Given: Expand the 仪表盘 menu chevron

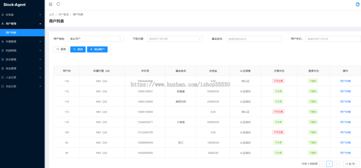Looking at the screenshot, I should [x=40, y=14].
